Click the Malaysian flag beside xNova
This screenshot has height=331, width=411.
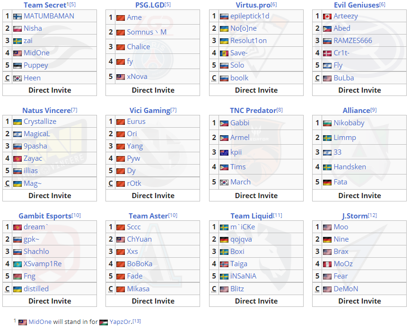(x=121, y=77)
